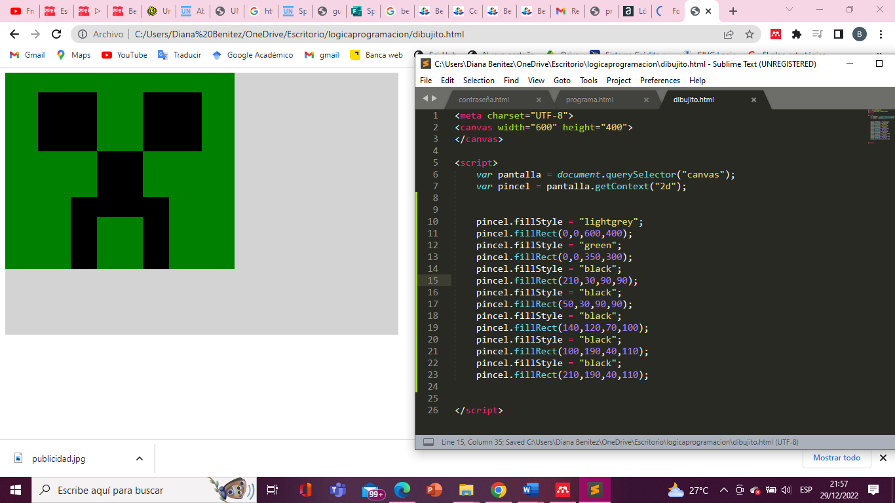The height and width of the screenshot is (503, 895).
Task: Click line number 15 in the gutter
Action: point(433,280)
